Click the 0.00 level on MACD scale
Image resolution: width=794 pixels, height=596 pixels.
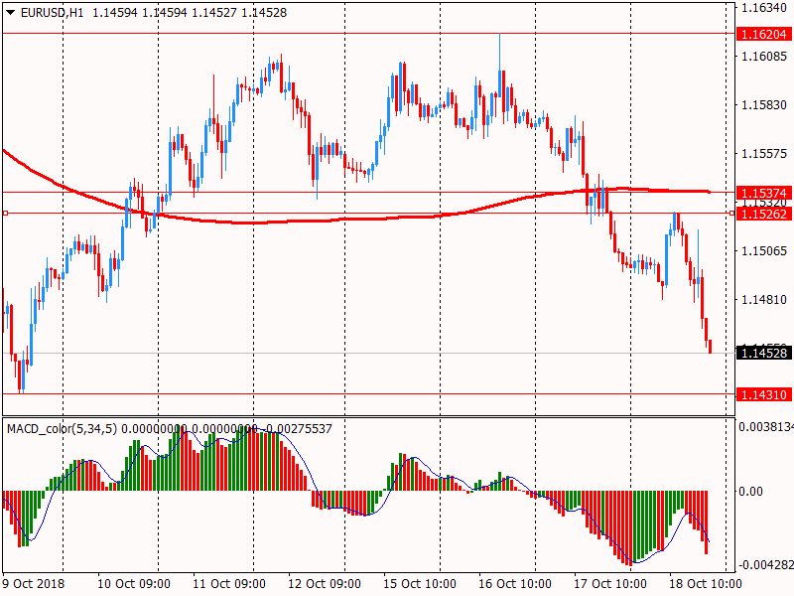tap(751, 492)
